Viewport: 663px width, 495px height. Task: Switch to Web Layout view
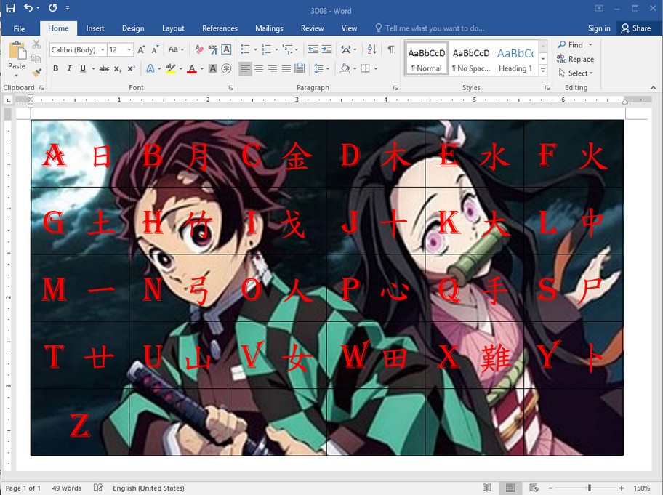pos(534,488)
